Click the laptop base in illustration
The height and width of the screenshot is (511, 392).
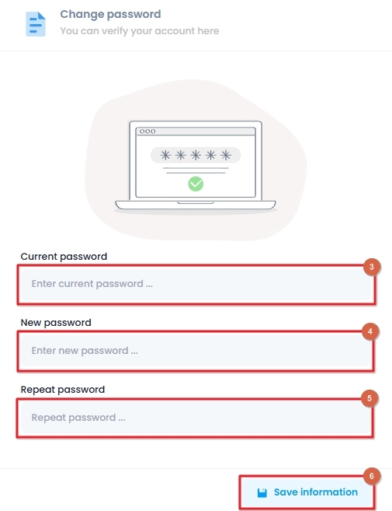(196, 205)
